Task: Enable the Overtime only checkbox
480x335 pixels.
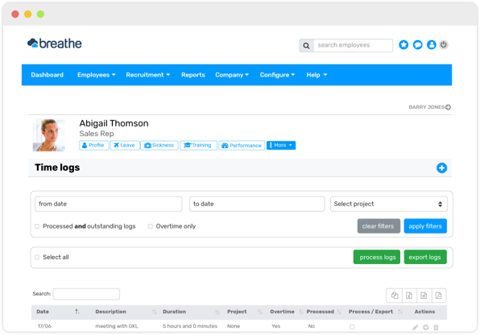Action: 151,226
